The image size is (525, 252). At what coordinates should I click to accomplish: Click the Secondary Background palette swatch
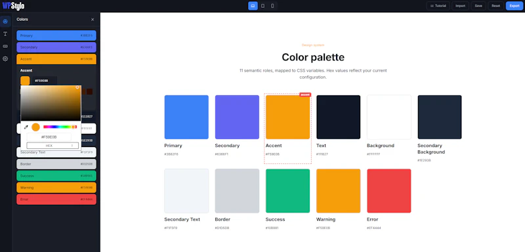point(440,117)
